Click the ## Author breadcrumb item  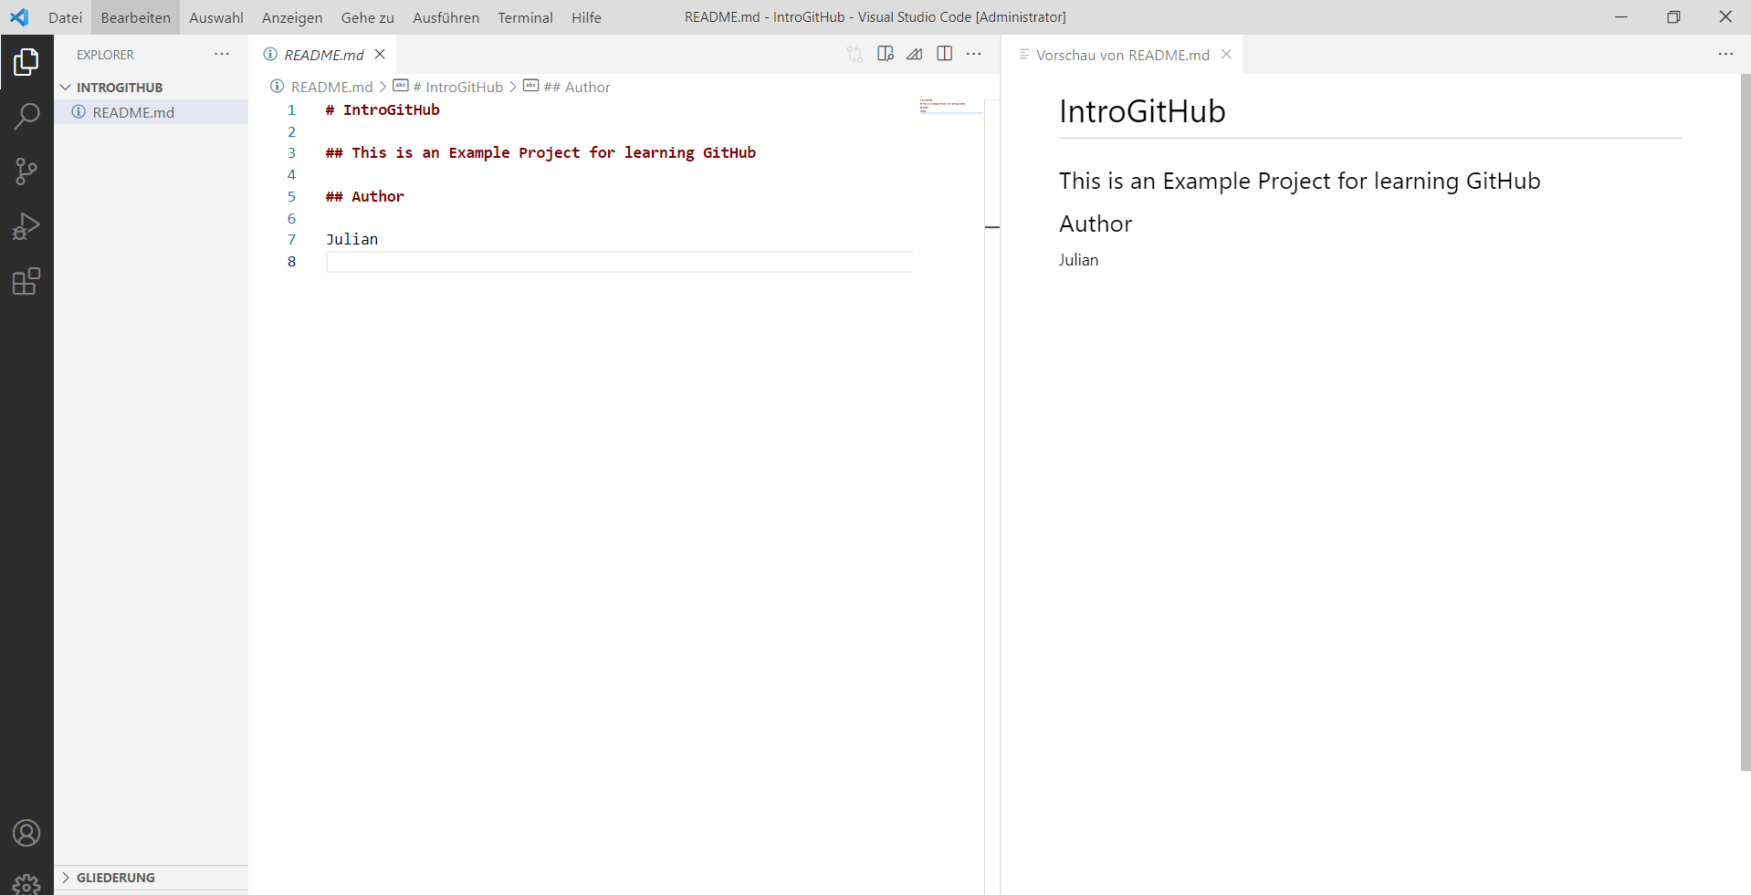577,87
